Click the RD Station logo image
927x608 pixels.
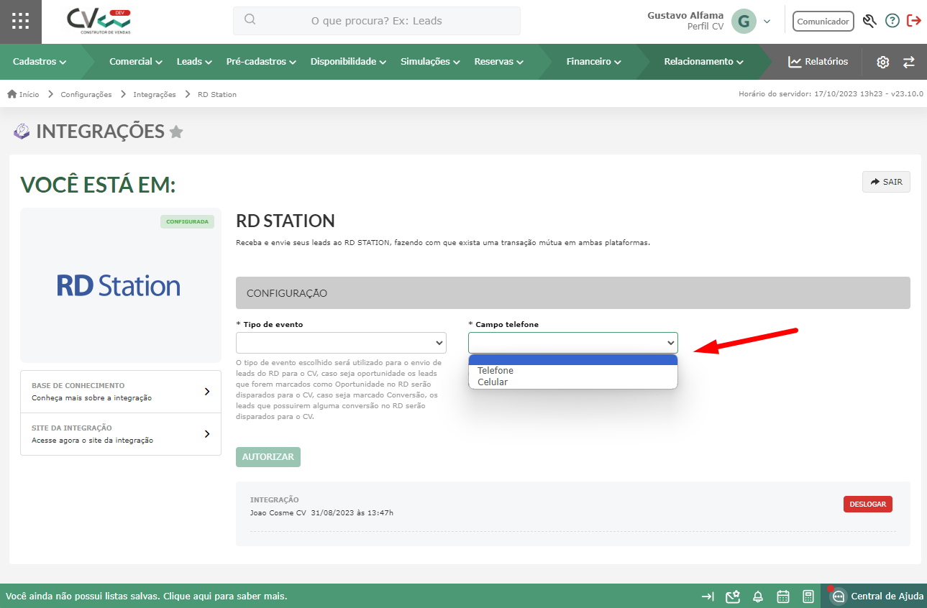pyautogui.click(x=119, y=286)
